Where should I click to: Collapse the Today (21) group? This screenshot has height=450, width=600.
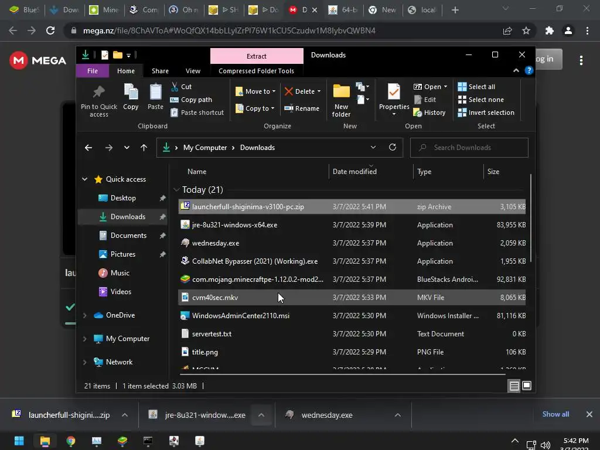coord(176,190)
